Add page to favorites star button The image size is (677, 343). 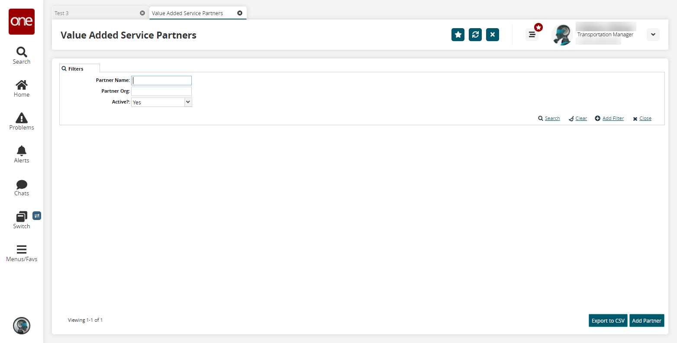tap(458, 35)
